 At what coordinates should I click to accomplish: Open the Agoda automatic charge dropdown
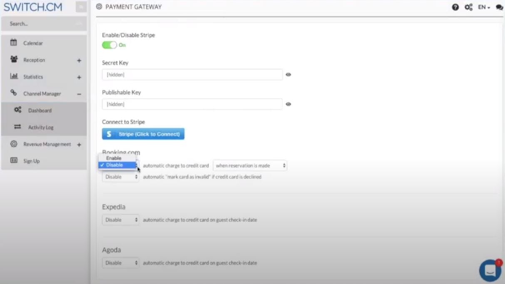coord(120,263)
